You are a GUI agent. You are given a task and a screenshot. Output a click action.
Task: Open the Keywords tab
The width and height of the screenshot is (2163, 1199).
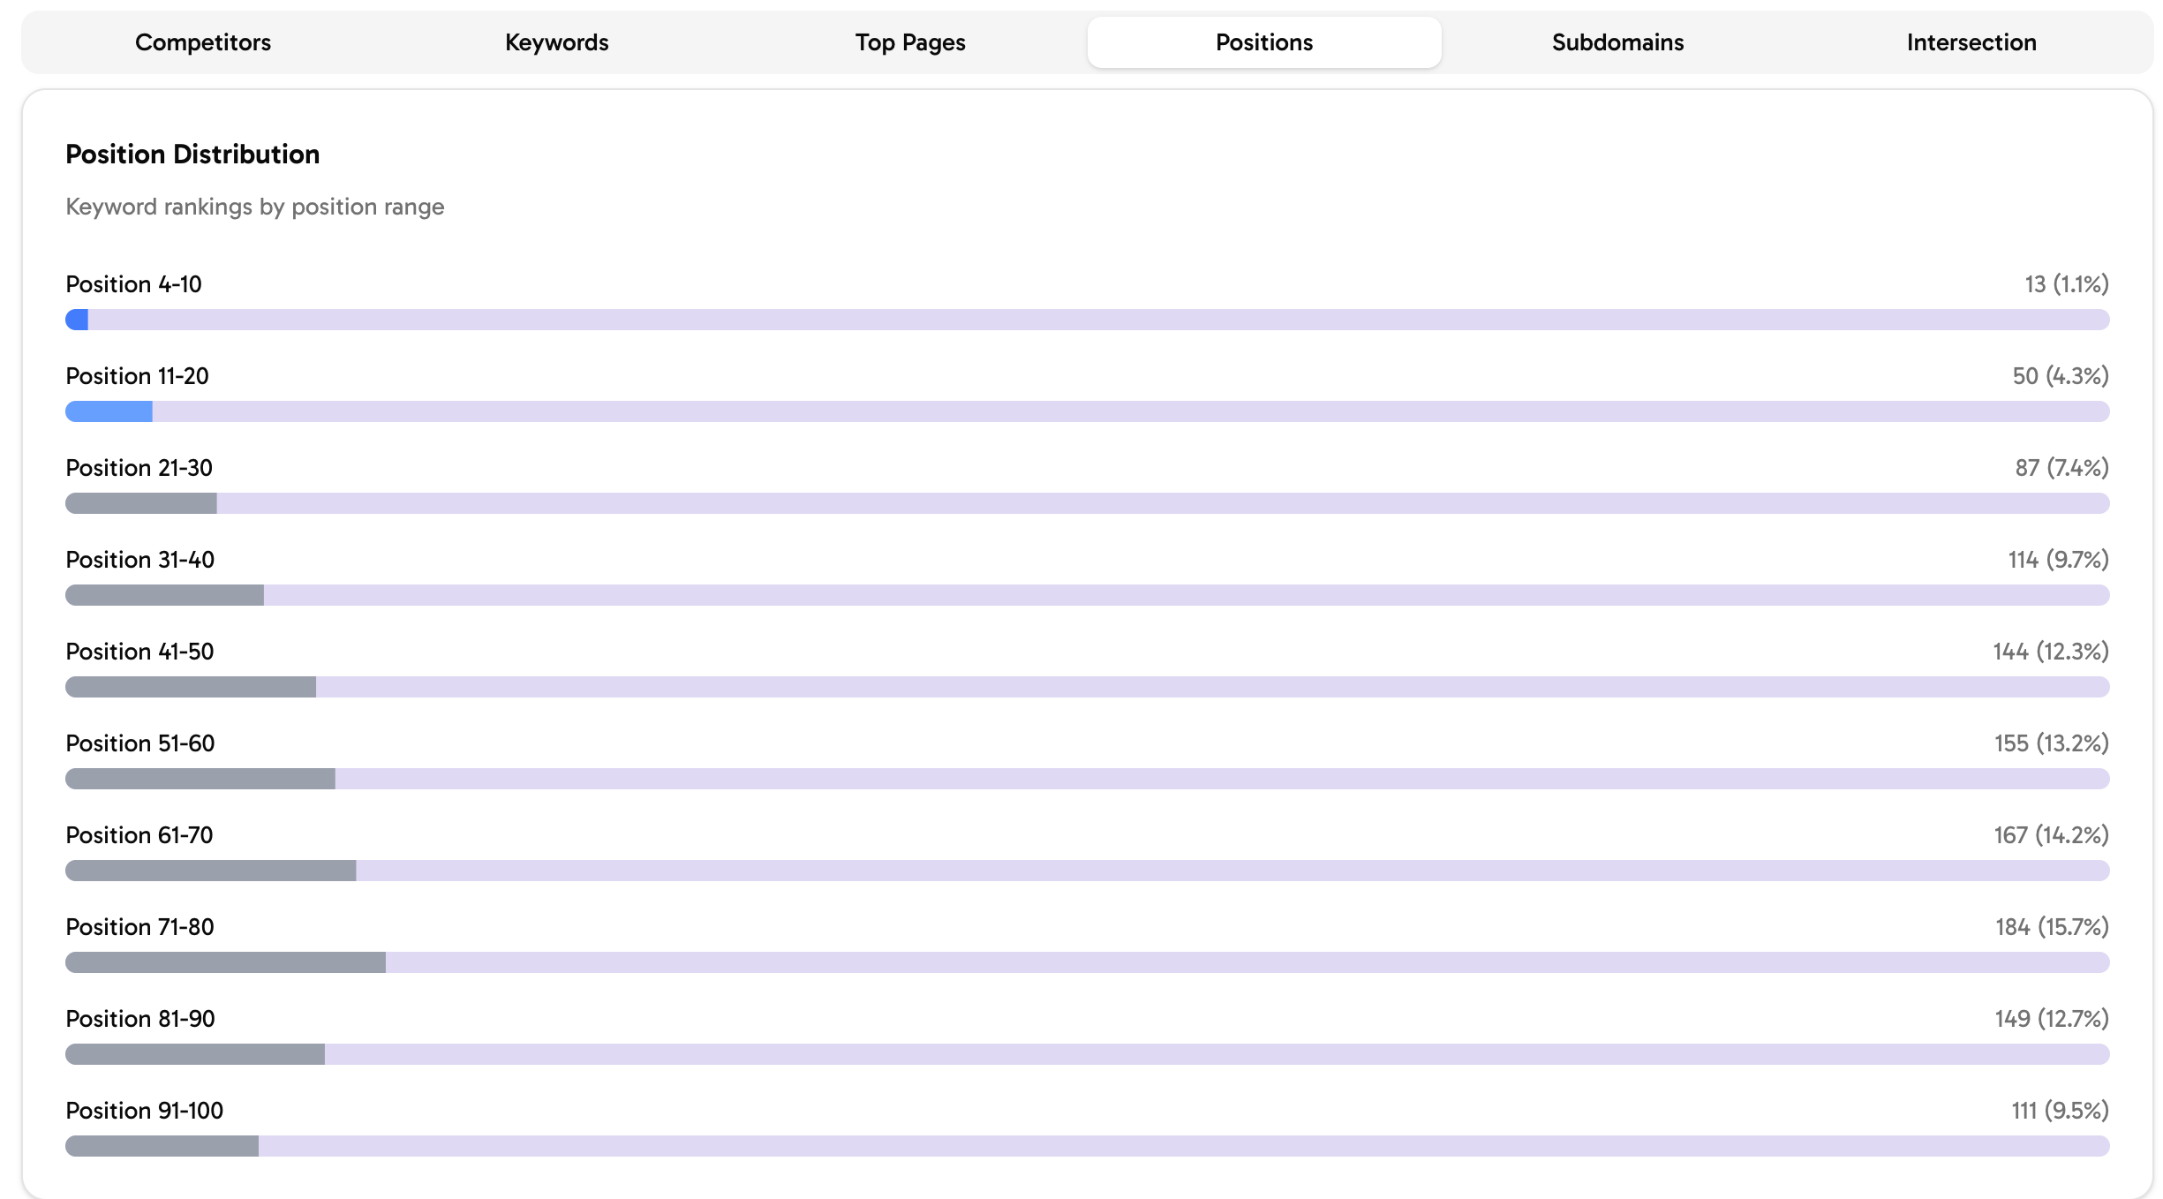pos(556,42)
